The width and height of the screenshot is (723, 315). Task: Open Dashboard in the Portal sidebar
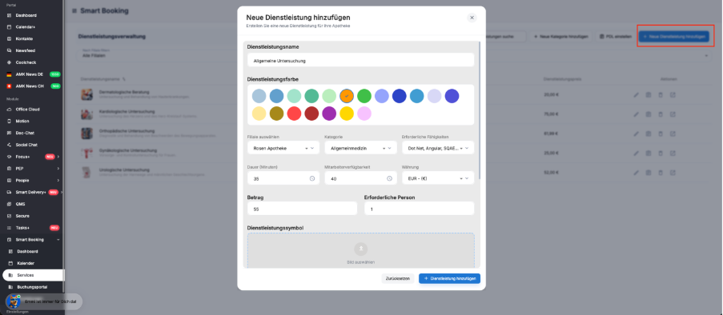[x=26, y=15]
